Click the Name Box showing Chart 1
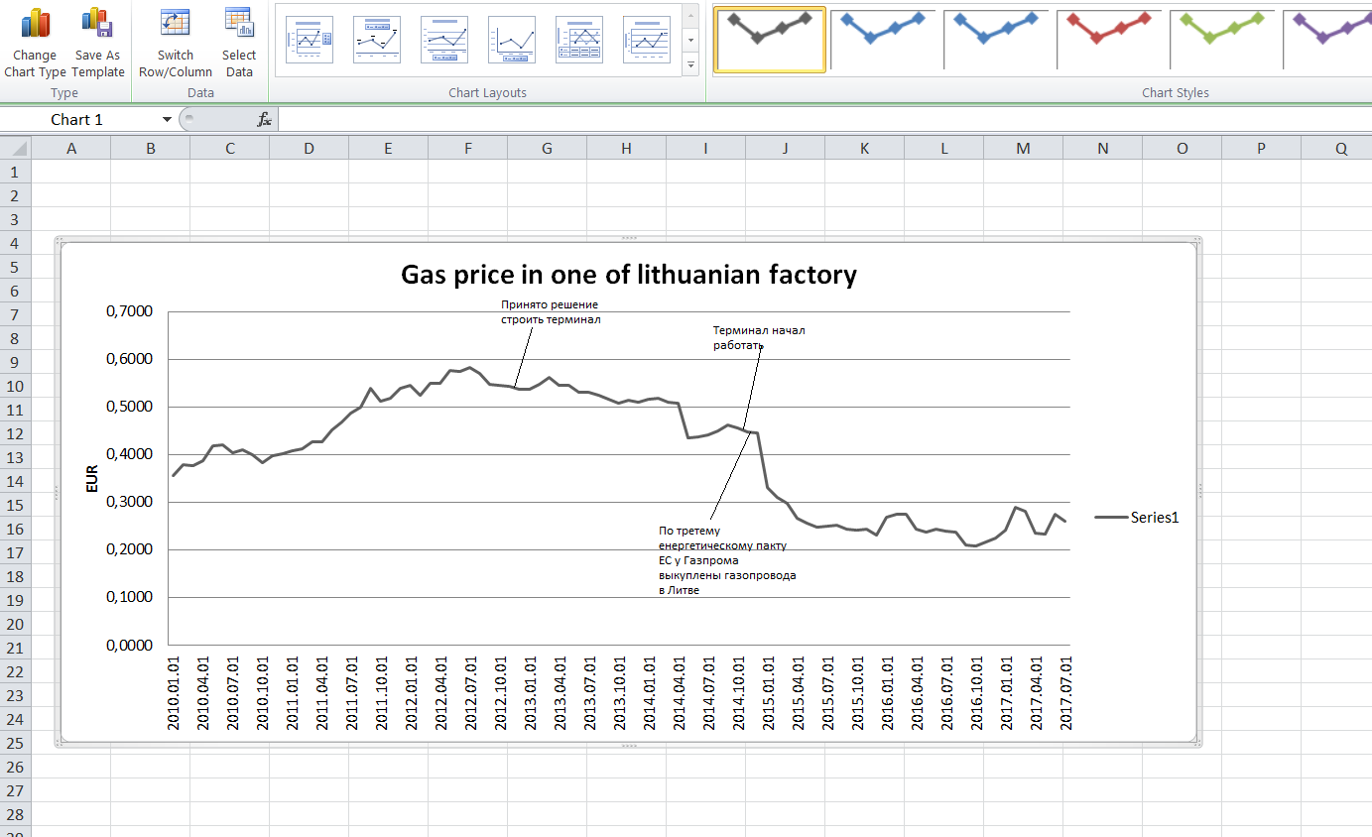 point(79,120)
